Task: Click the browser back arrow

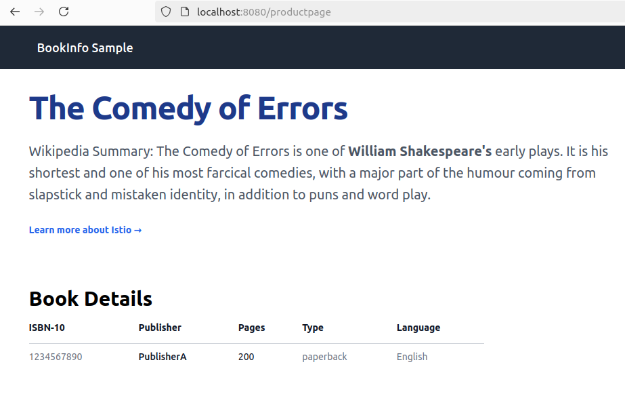Action: coord(15,12)
